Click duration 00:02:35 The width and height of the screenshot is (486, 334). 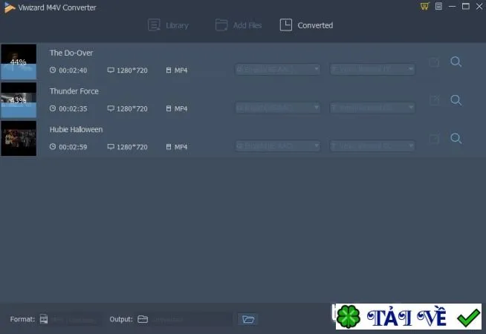(73, 109)
